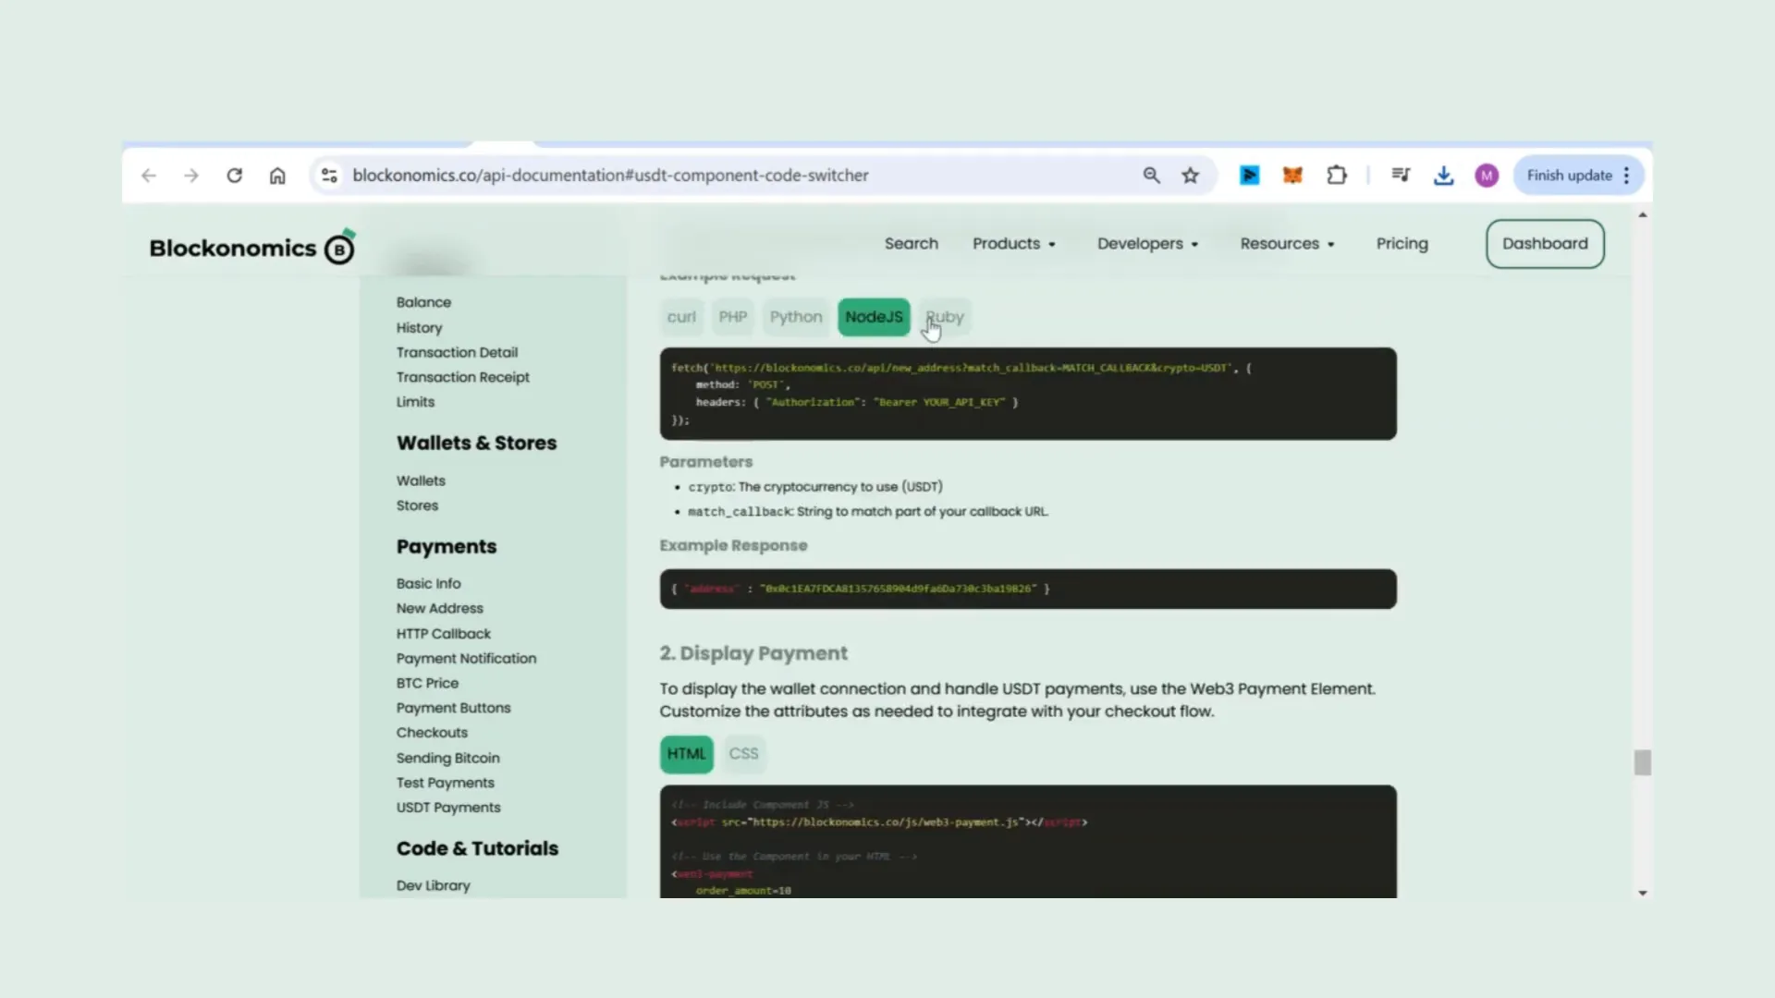1775x998 pixels.
Task: Click the scrollbar up arrow
Action: click(x=1642, y=215)
